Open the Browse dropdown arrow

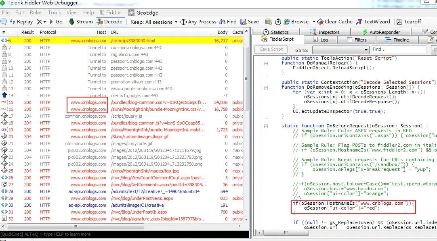click(x=314, y=22)
